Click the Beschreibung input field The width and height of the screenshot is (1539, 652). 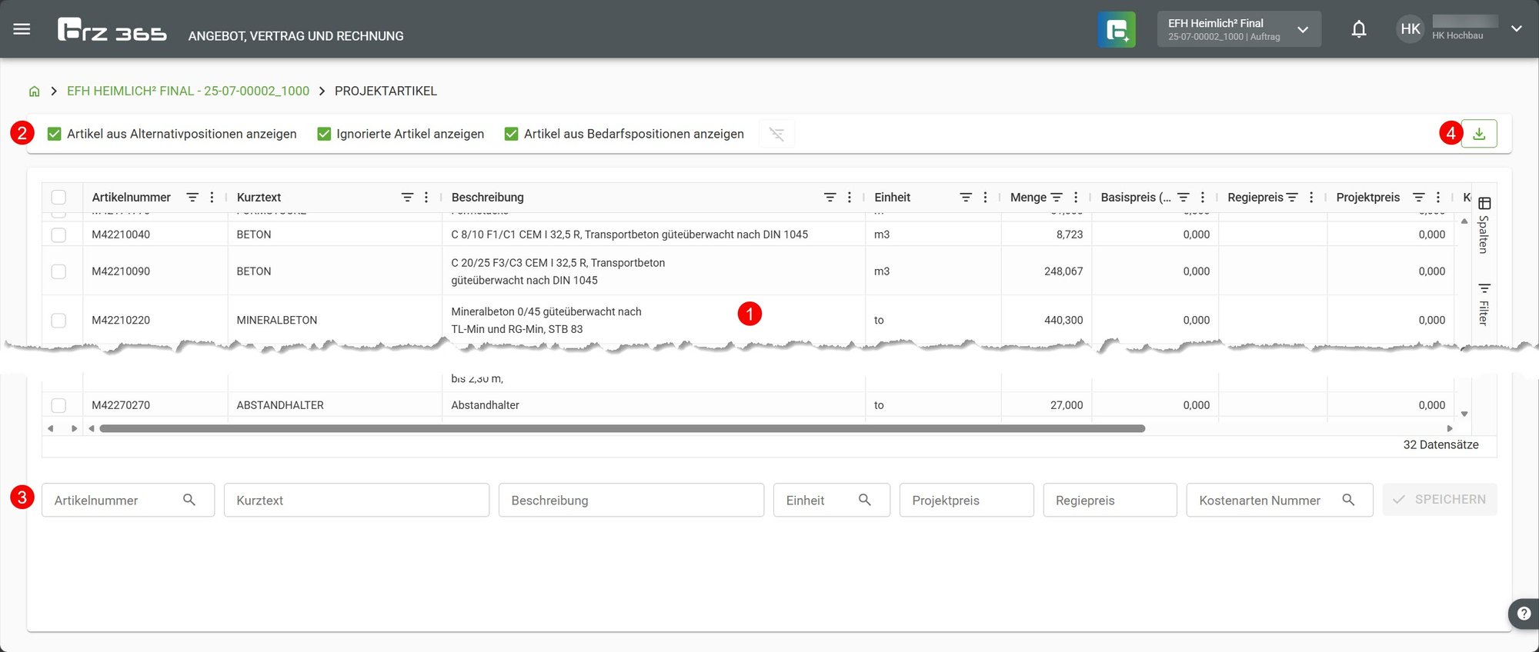pyautogui.click(x=631, y=500)
